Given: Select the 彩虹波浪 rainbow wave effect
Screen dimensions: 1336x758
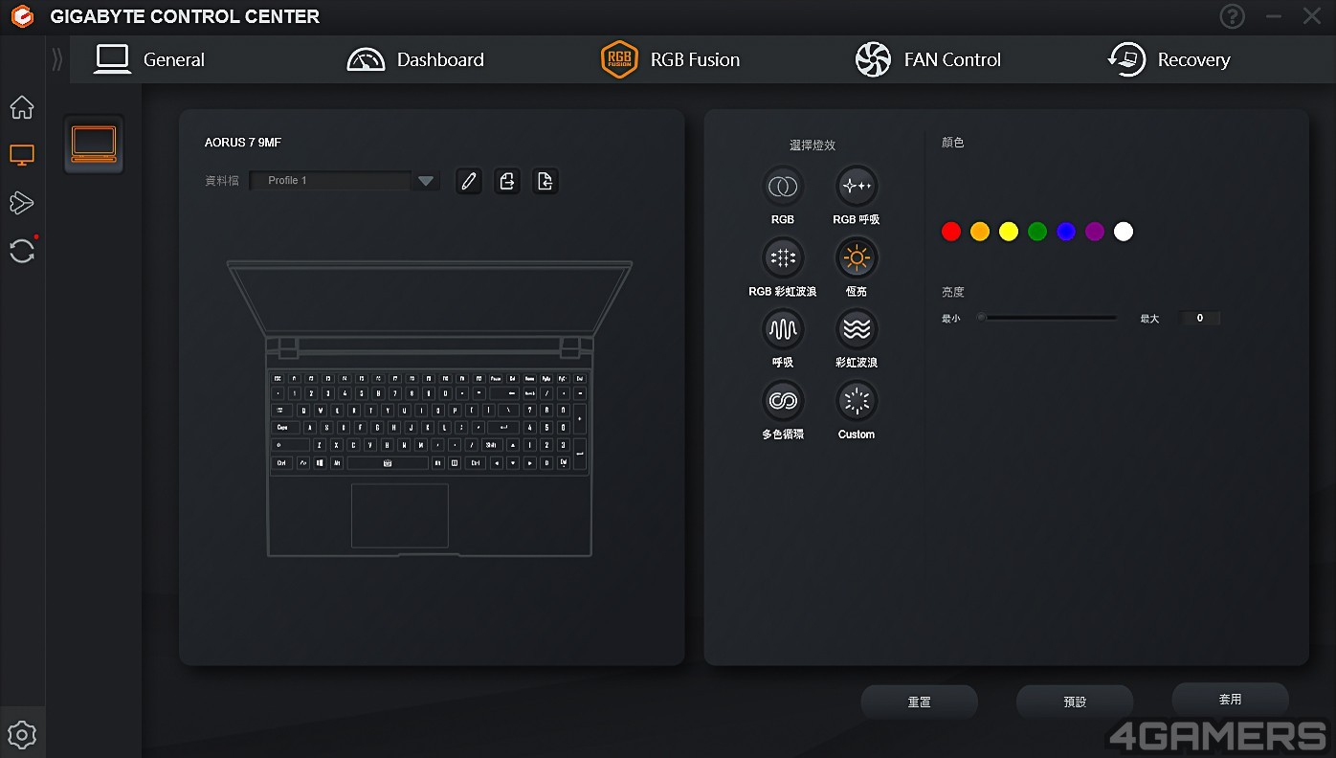Looking at the screenshot, I should (x=857, y=329).
